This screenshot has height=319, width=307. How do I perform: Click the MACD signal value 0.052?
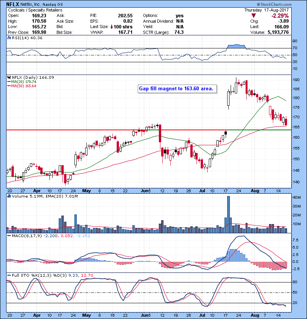(67, 236)
